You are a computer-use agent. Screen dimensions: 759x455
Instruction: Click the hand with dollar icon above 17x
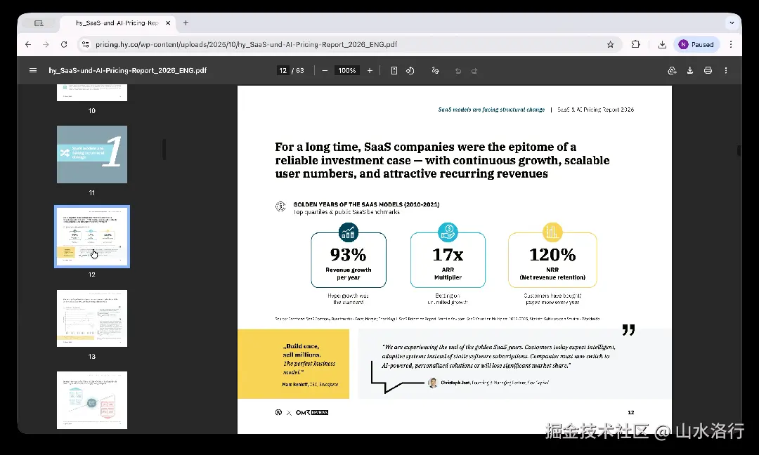448,232
